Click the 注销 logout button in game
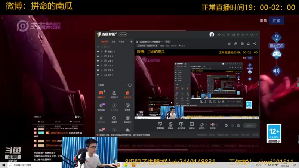 [x=277, y=21]
